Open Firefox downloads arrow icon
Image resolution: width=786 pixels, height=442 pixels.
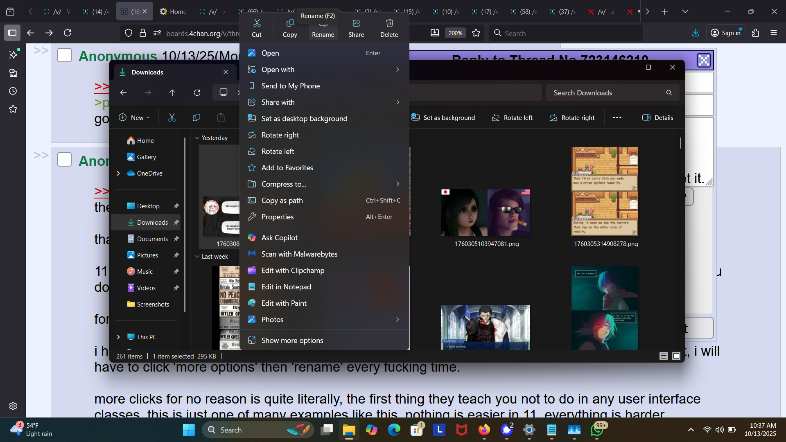tap(696, 33)
